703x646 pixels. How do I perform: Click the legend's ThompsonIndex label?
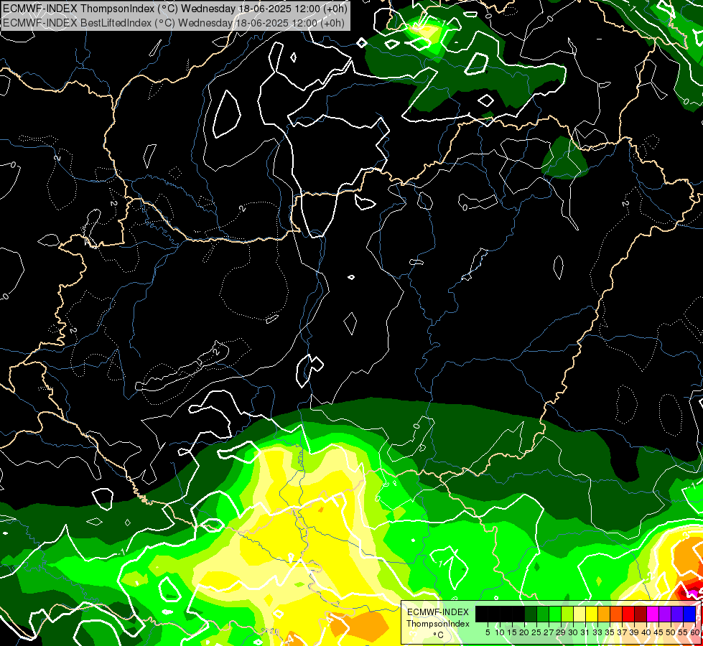pyautogui.click(x=438, y=624)
